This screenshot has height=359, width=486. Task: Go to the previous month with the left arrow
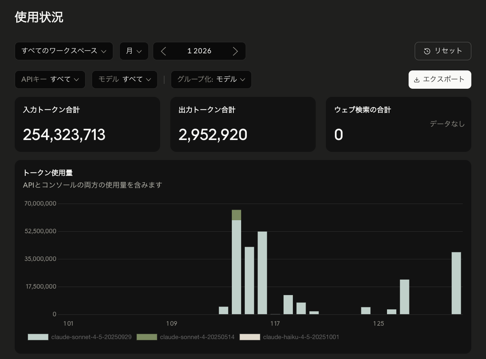(x=164, y=51)
